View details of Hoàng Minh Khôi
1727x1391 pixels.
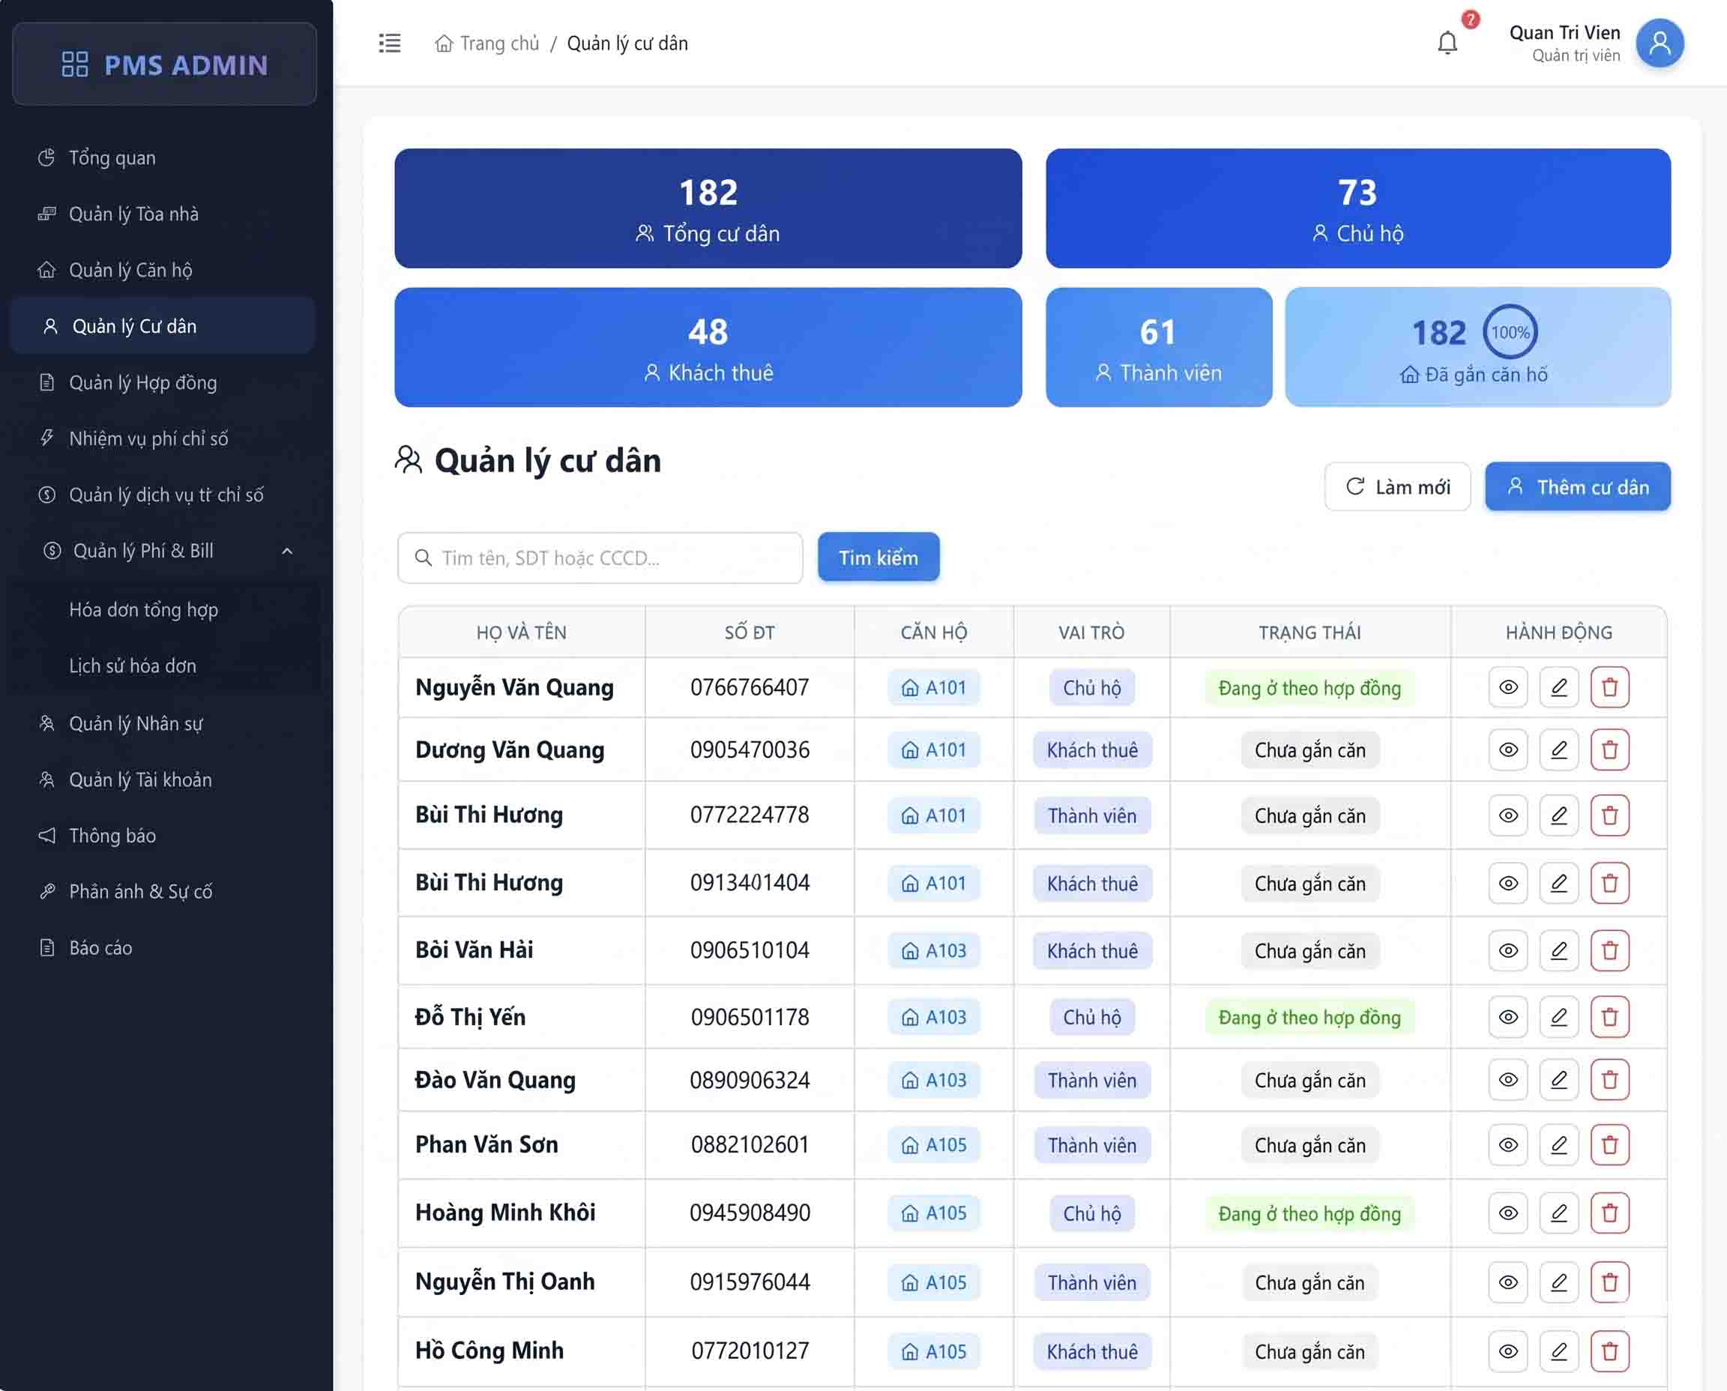coord(1508,1213)
